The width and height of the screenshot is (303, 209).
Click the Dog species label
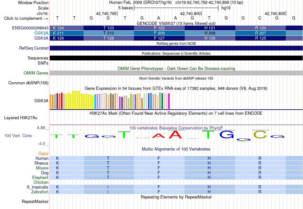(x=45, y=173)
